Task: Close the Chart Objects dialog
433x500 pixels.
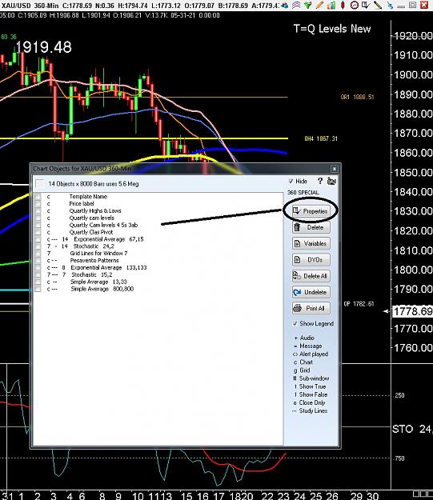Action: (x=334, y=169)
